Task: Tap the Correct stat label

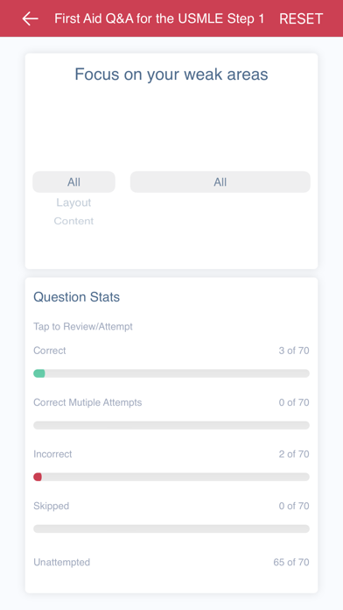Action: click(x=50, y=351)
